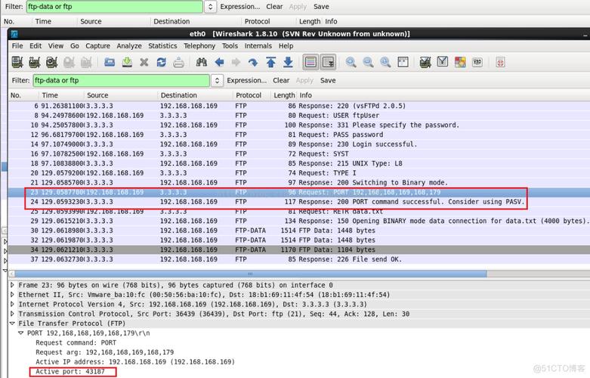Zoom out magnifier icon
Screen dimensions: 590x378
(369, 62)
